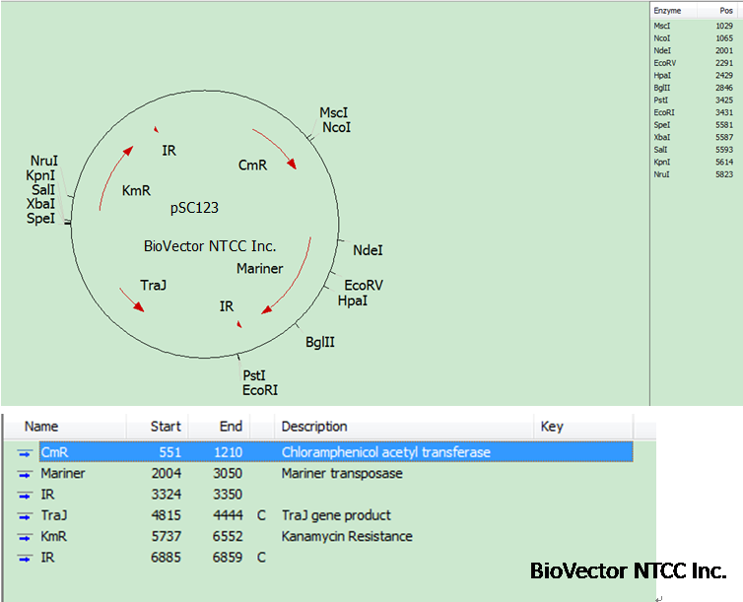
Task: Click the Kanamycin Resistance description cell
Action: 347,537
